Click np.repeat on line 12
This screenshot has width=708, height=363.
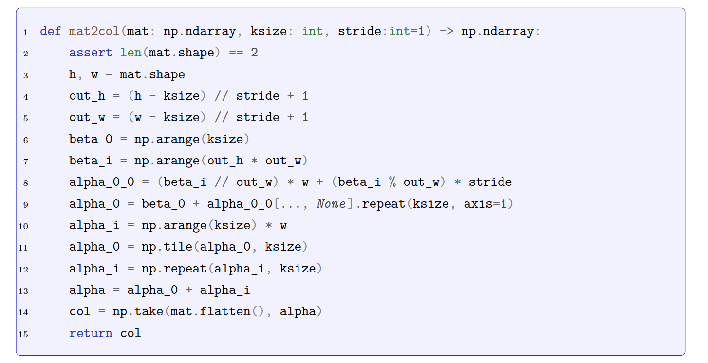click(x=174, y=269)
